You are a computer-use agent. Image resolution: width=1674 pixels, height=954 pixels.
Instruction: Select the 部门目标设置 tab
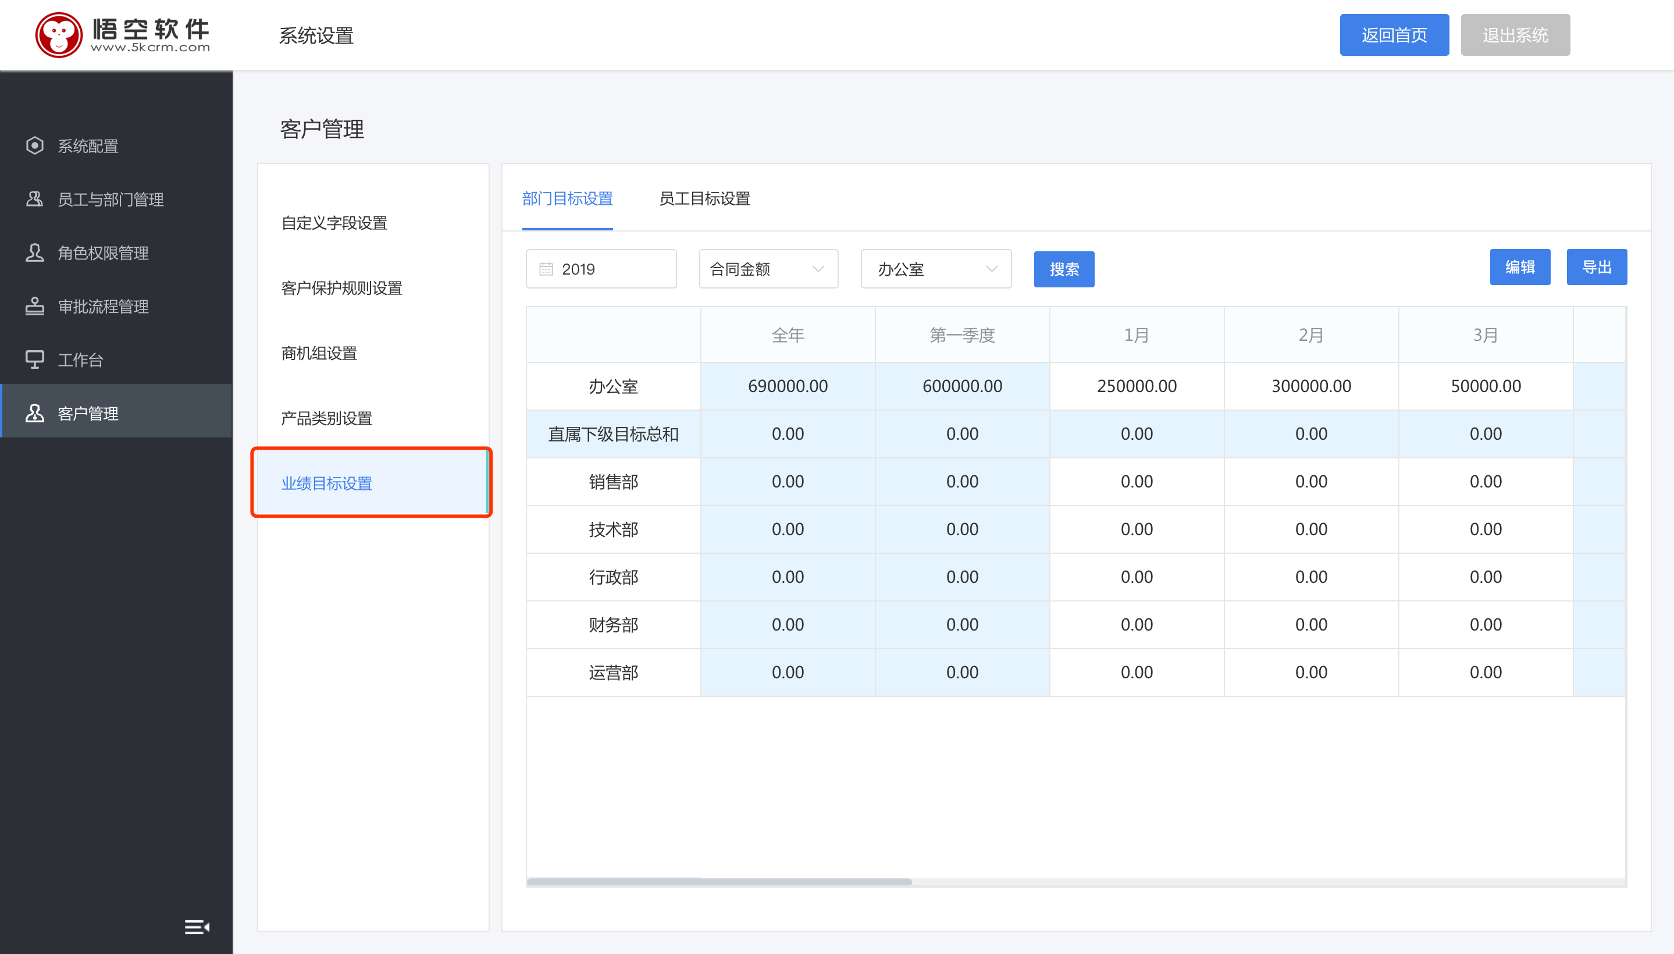click(567, 198)
